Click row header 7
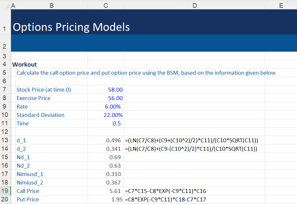The width and height of the screenshot is (297, 204). (x=5, y=90)
